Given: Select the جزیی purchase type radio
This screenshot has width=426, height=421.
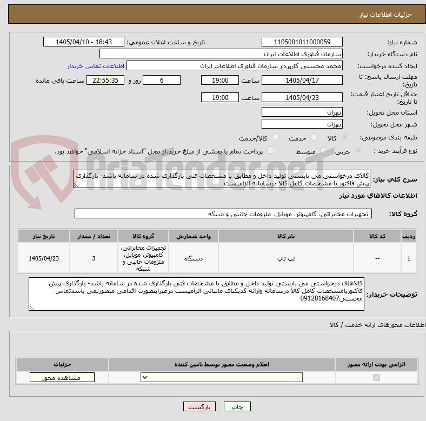Looking at the screenshot, I should (x=358, y=150).
